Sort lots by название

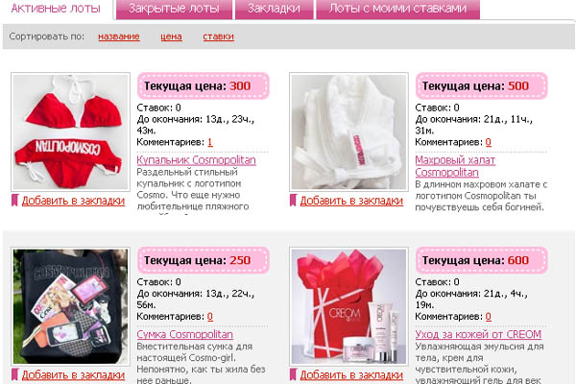tap(118, 36)
